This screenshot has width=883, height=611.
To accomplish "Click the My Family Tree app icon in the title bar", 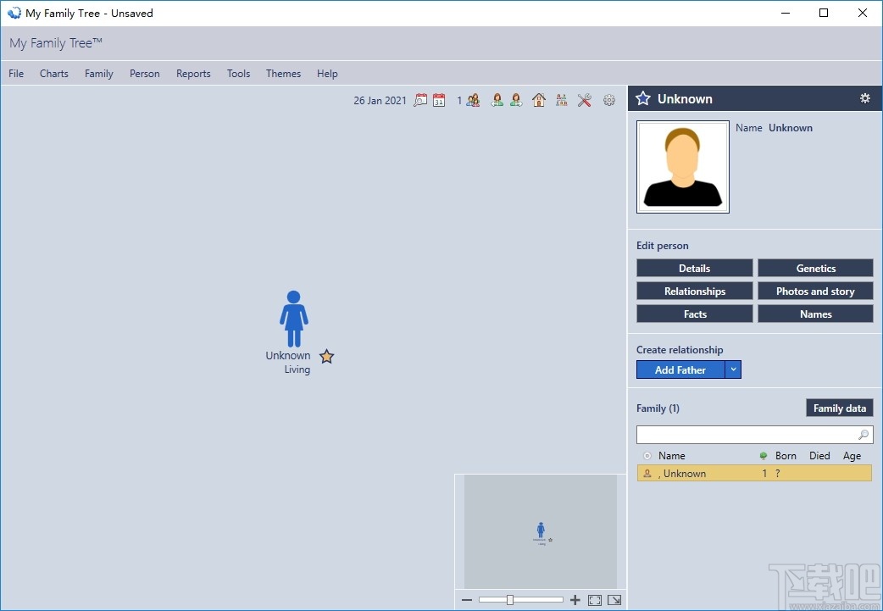I will (x=14, y=13).
